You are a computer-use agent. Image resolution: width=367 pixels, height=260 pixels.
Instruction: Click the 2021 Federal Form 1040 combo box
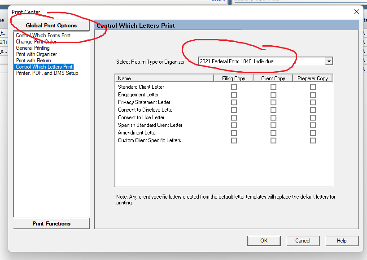[x=262, y=61]
